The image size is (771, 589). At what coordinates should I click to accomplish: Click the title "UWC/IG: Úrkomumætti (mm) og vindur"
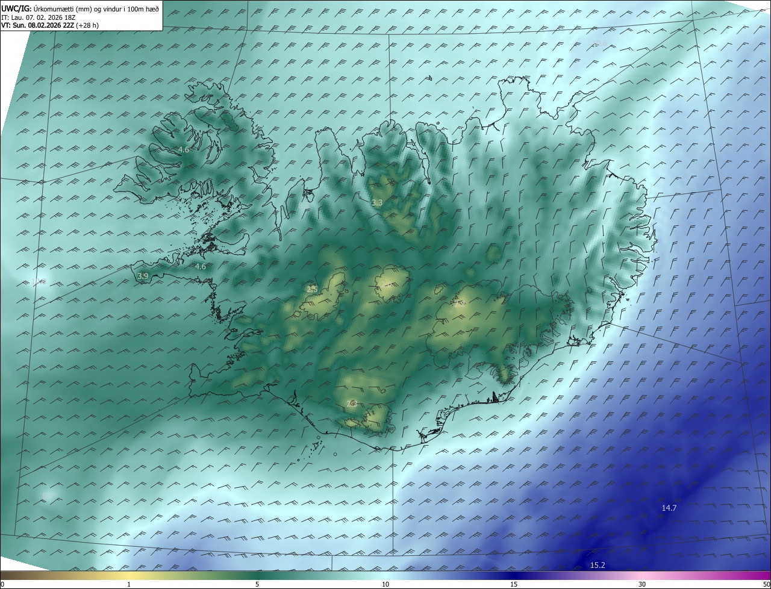[x=80, y=8]
